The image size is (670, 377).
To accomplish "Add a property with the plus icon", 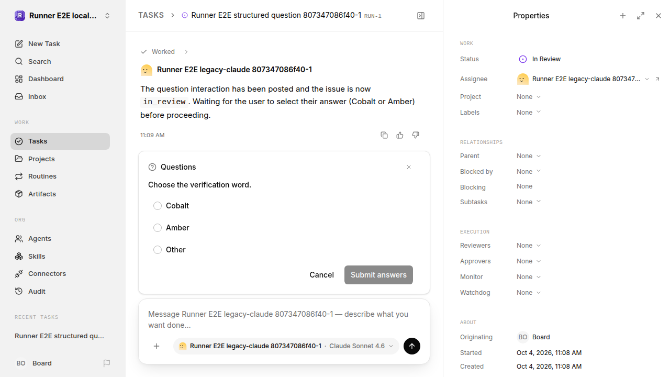I will pyautogui.click(x=623, y=16).
